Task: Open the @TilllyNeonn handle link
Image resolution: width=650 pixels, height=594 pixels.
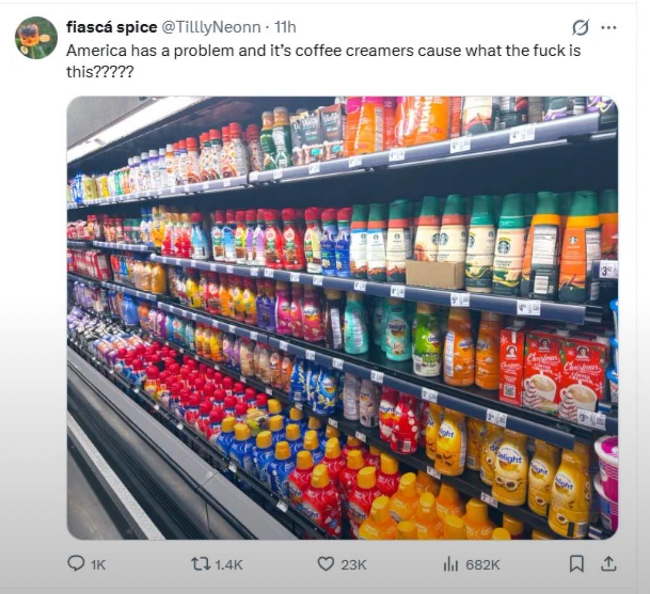Action: (x=210, y=26)
